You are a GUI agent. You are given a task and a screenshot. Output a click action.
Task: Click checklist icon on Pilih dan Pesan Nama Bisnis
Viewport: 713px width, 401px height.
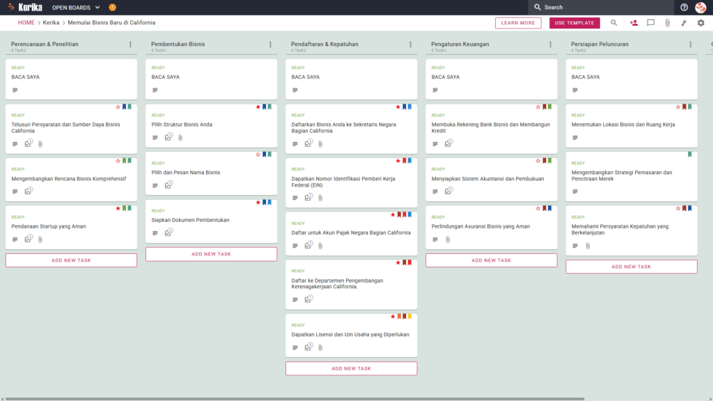(x=169, y=185)
